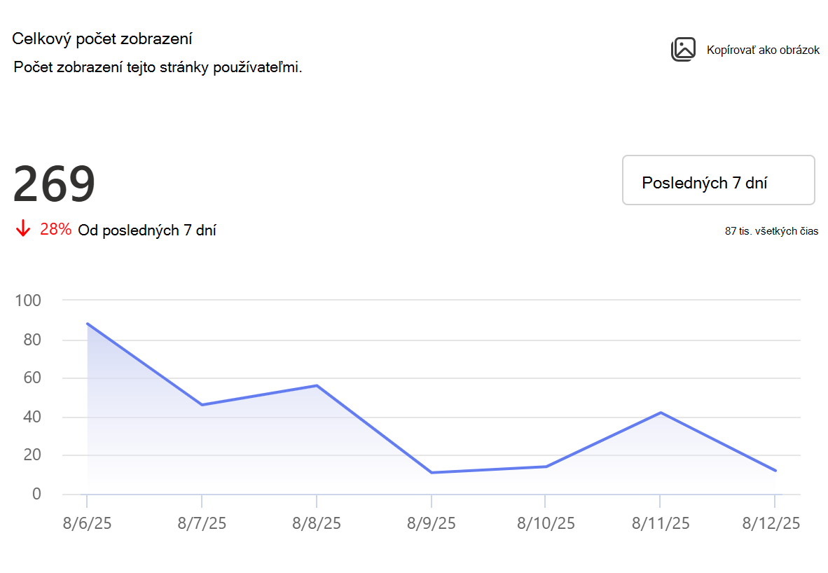Image resolution: width=828 pixels, height=573 pixels.
Task: Click the copy as image icon
Action: click(x=683, y=50)
